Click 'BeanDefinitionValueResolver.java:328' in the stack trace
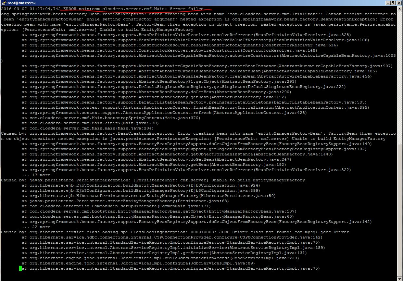The height and width of the screenshot is (281, 403). [x=301, y=35]
